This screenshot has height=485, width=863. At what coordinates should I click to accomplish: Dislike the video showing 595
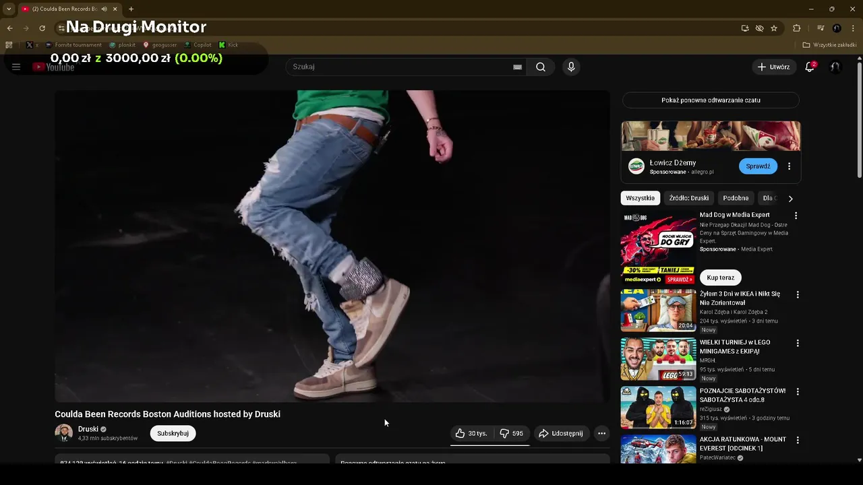[x=511, y=433]
